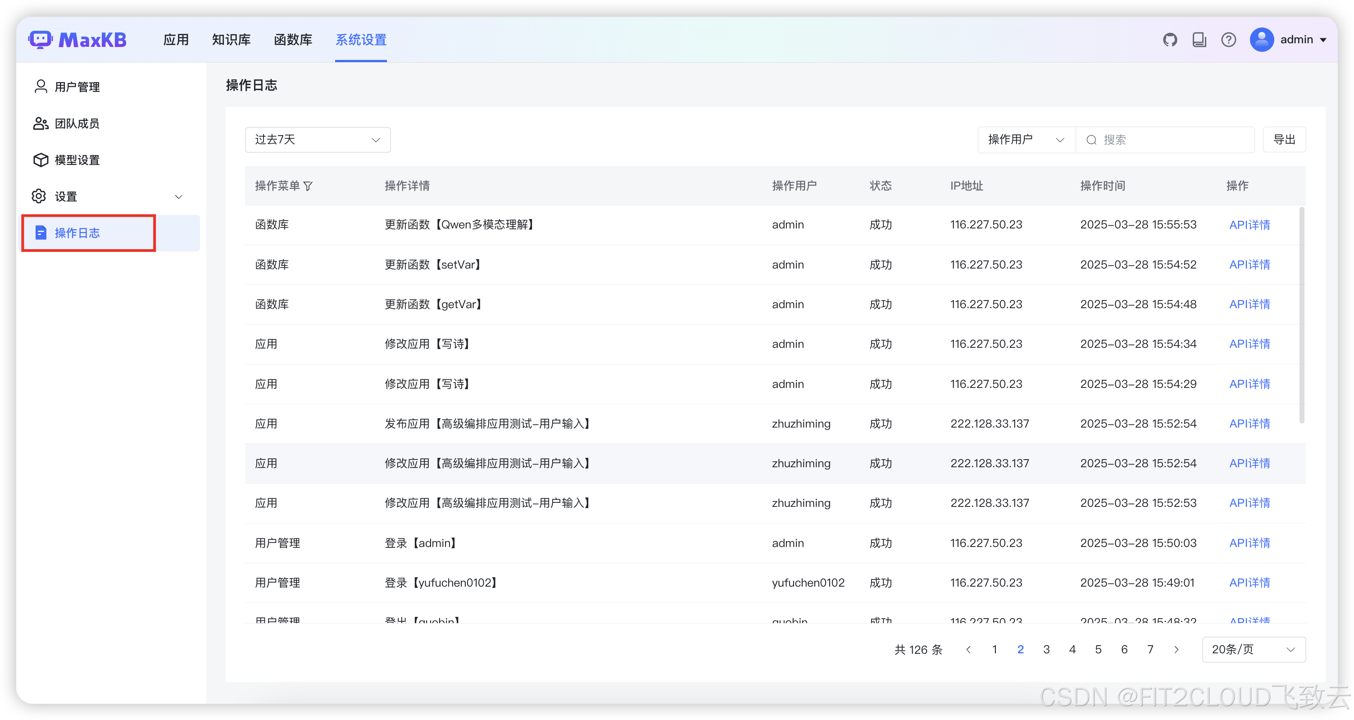Screen dimensions: 1354x720
Task: Open 模型设置 in the sidebar
Action: tap(77, 160)
